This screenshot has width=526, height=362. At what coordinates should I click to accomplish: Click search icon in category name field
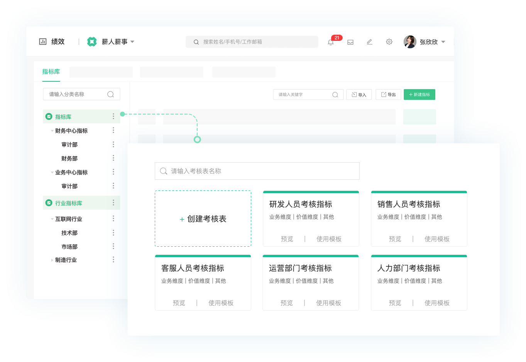click(110, 94)
